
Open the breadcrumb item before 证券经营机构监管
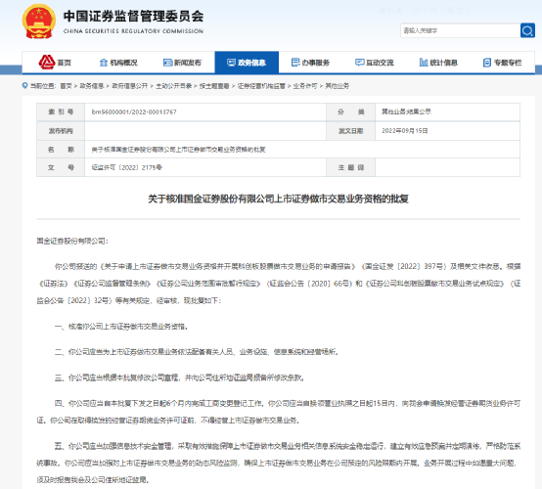pyautogui.click(x=214, y=86)
